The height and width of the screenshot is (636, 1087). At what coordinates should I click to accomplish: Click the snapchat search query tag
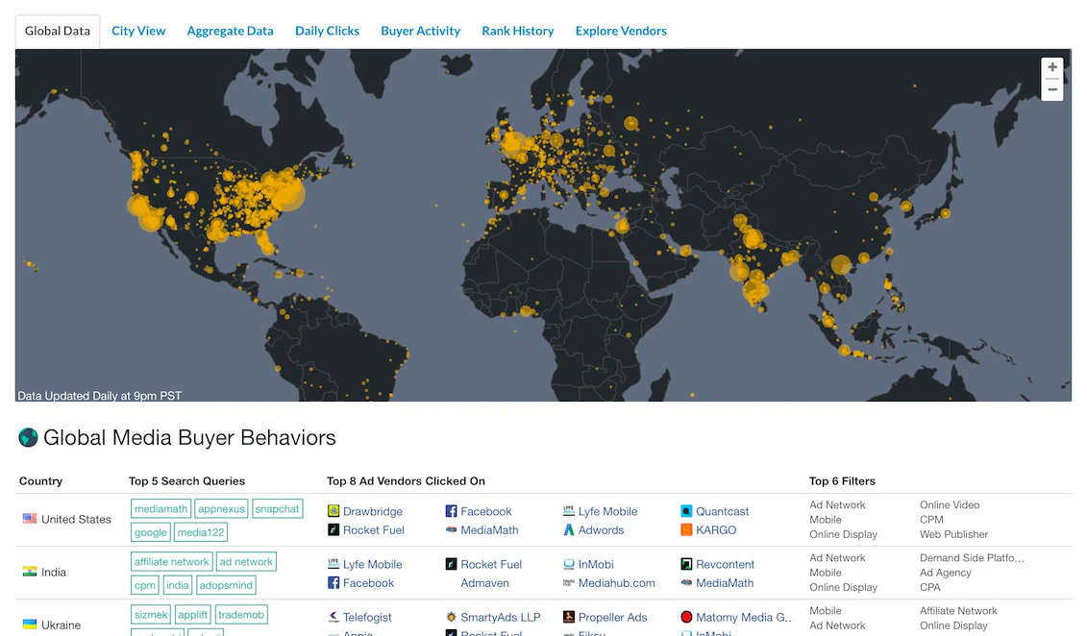click(278, 507)
